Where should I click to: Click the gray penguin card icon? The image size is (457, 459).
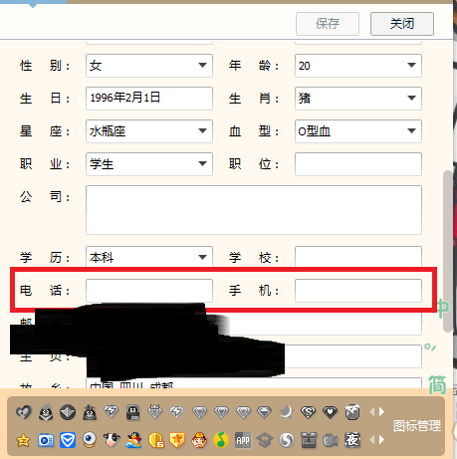point(133,412)
